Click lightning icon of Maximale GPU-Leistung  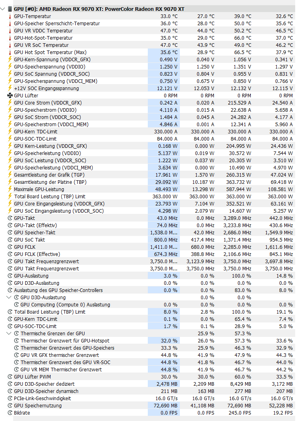tap(10, 189)
